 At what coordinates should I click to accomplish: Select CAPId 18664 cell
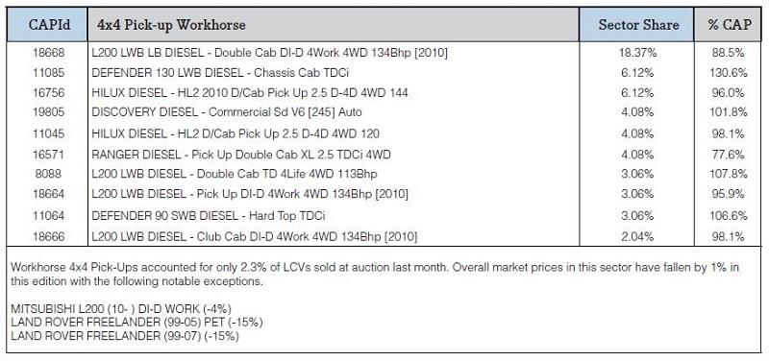point(49,194)
